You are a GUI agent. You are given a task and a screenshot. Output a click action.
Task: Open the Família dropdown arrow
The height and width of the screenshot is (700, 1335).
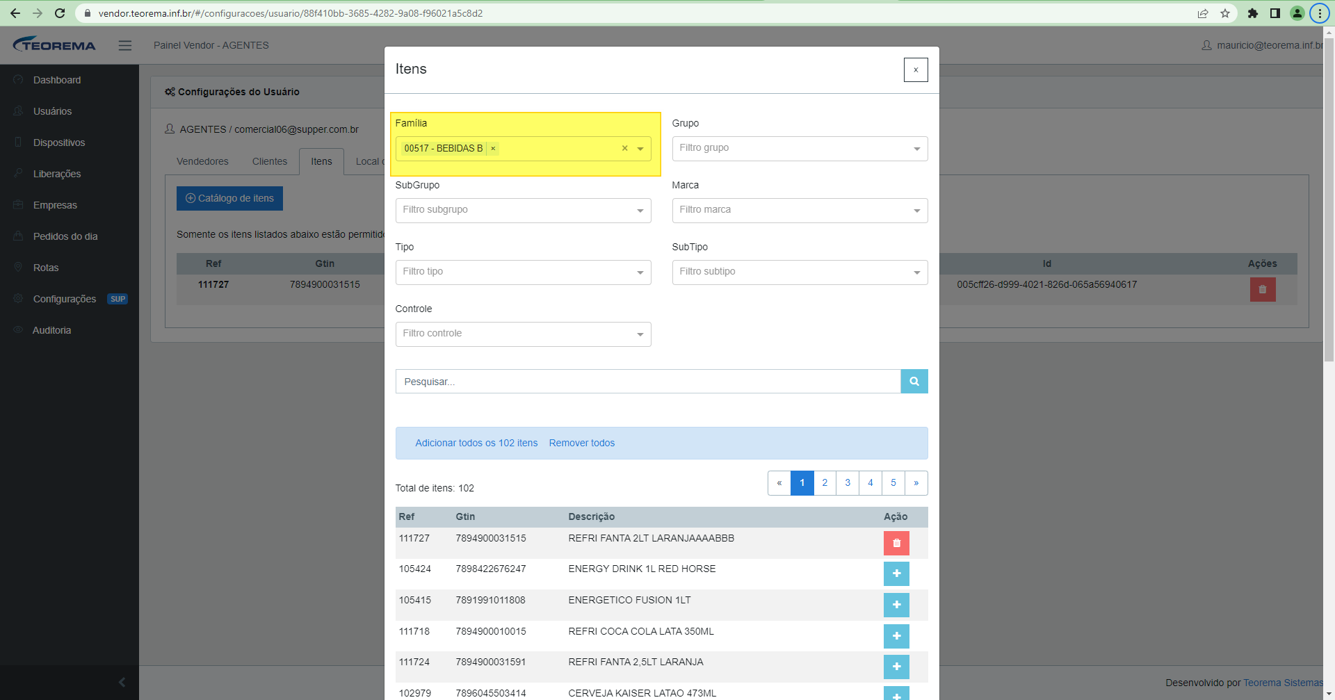[640, 149]
